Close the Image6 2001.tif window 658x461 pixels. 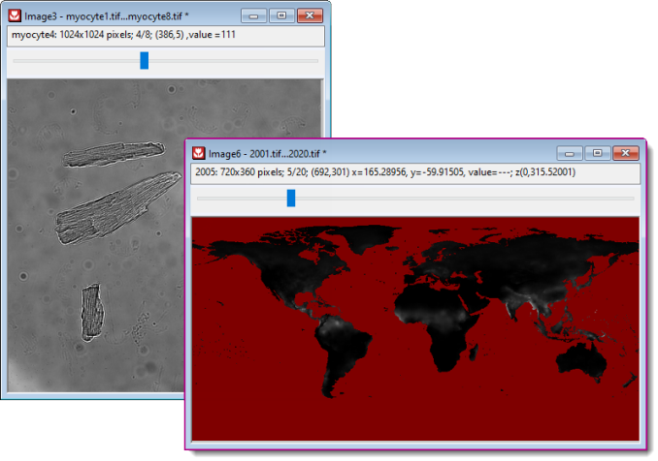(x=624, y=153)
